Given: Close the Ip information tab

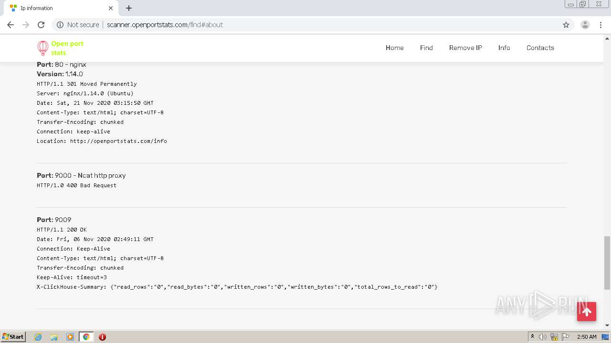Looking at the screenshot, I should 111,8.
